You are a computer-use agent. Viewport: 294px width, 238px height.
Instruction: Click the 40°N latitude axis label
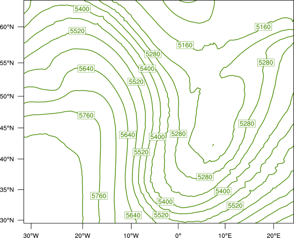click(7, 159)
